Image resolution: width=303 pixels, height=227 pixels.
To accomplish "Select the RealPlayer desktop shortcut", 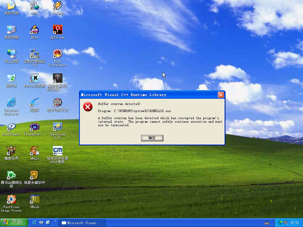I will pos(12,129).
